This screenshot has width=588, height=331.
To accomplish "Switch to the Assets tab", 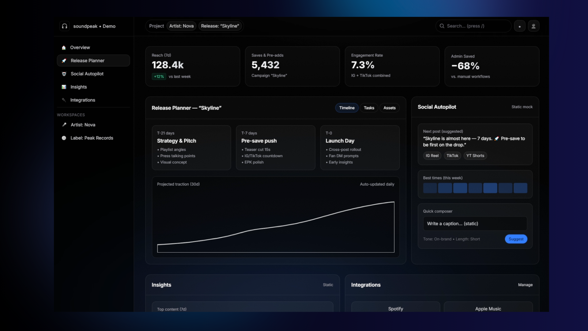I will [x=389, y=108].
